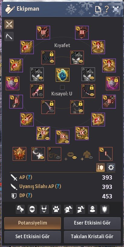Select the lips cosmetic slot with plus sign
This screenshot has height=247, width=124.
click(x=71, y=155)
